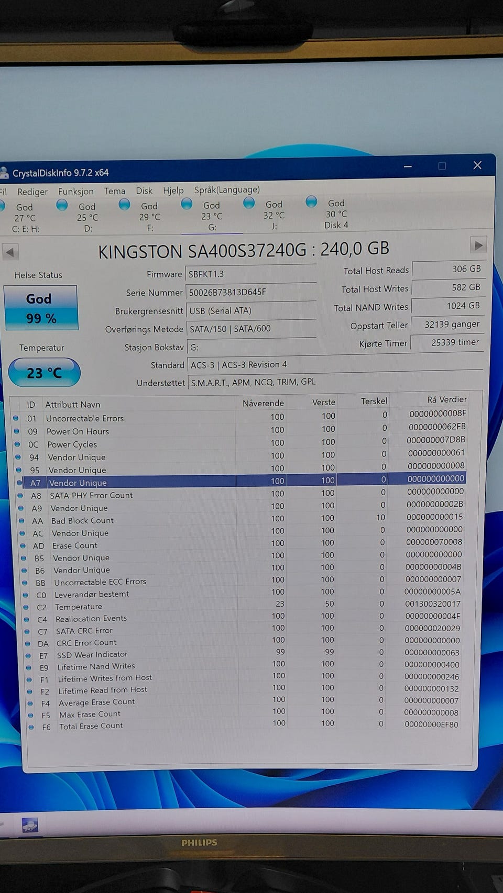Viewport: 503px width, 893px height.
Task: Select the highlighted A7 Vendor Unique row
Action: tap(241, 481)
